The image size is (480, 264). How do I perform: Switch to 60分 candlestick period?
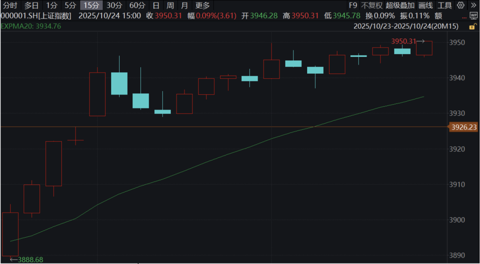[x=137, y=5]
